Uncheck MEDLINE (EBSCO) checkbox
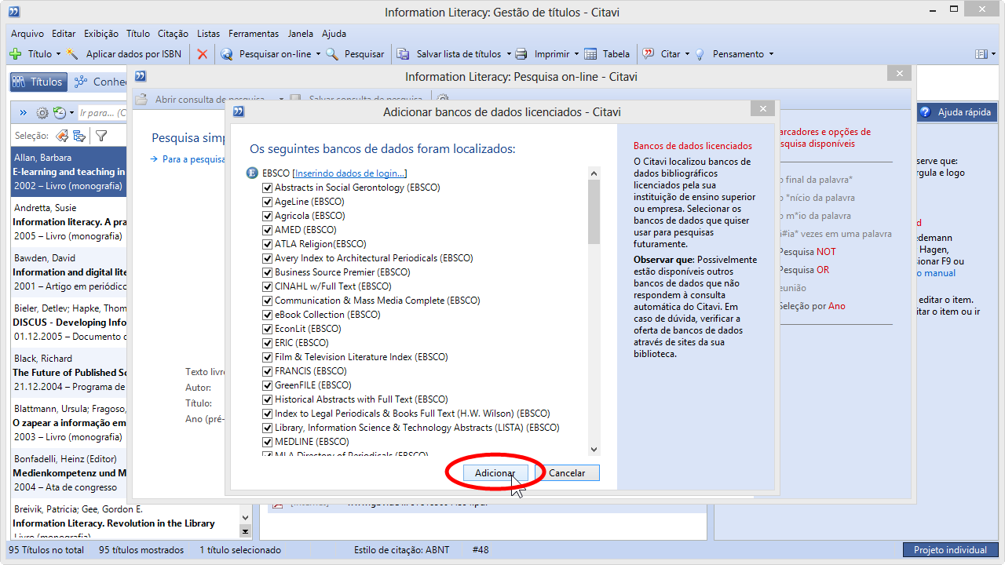The image size is (1005, 565). click(x=268, y=442)
